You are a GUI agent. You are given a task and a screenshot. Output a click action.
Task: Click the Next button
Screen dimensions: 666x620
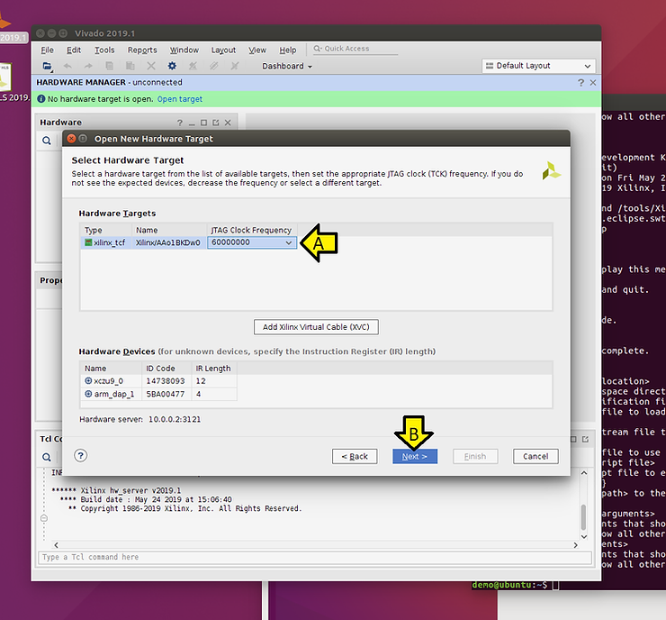point(415,456)
